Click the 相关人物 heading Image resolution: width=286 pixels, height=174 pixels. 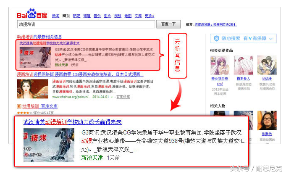point(218,106)
